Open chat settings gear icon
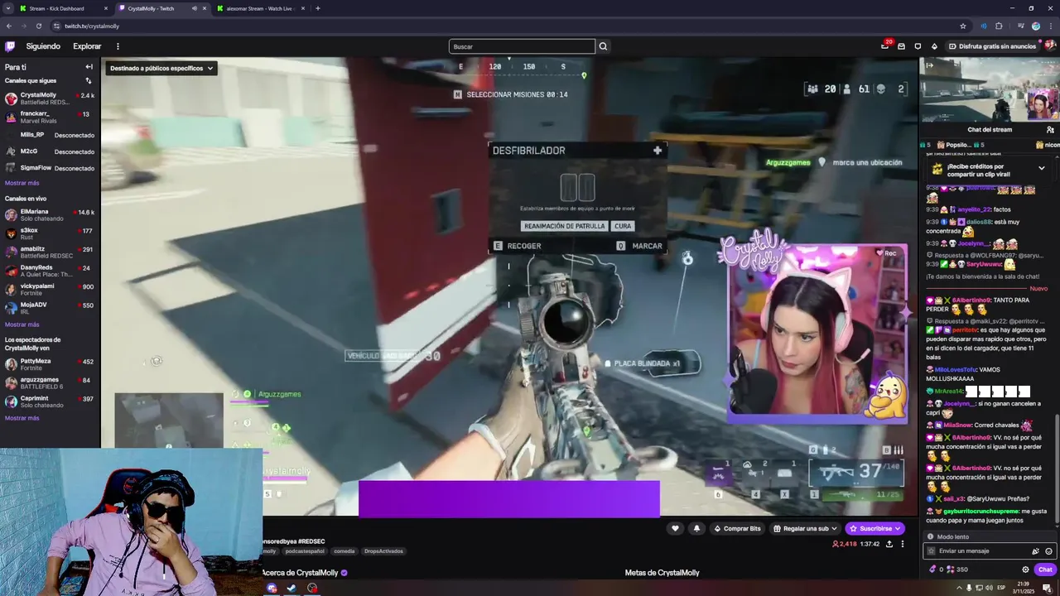 pyautogui.click(x=1025, y=570)
